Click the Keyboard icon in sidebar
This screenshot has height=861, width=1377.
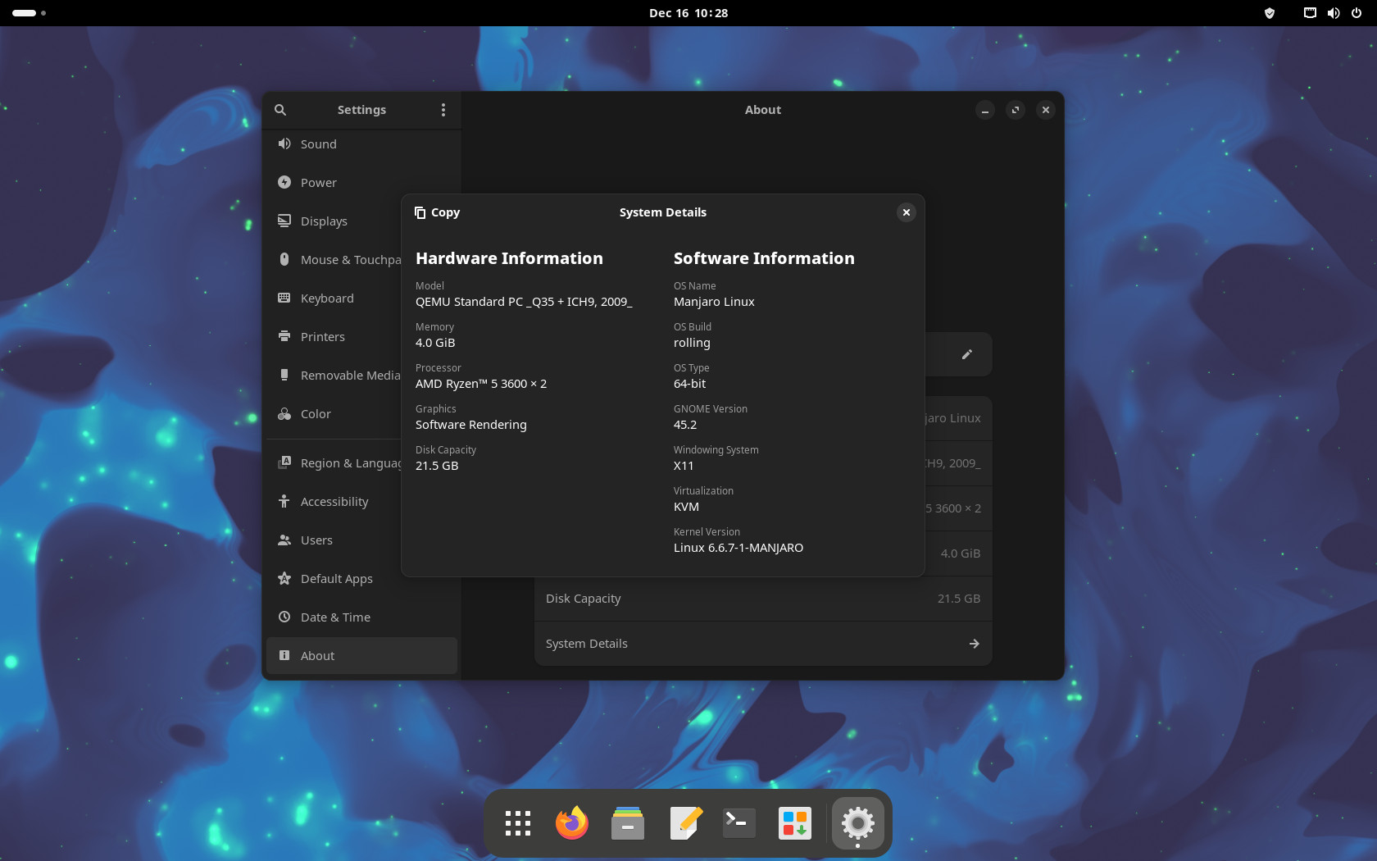(x=284, y=298)
